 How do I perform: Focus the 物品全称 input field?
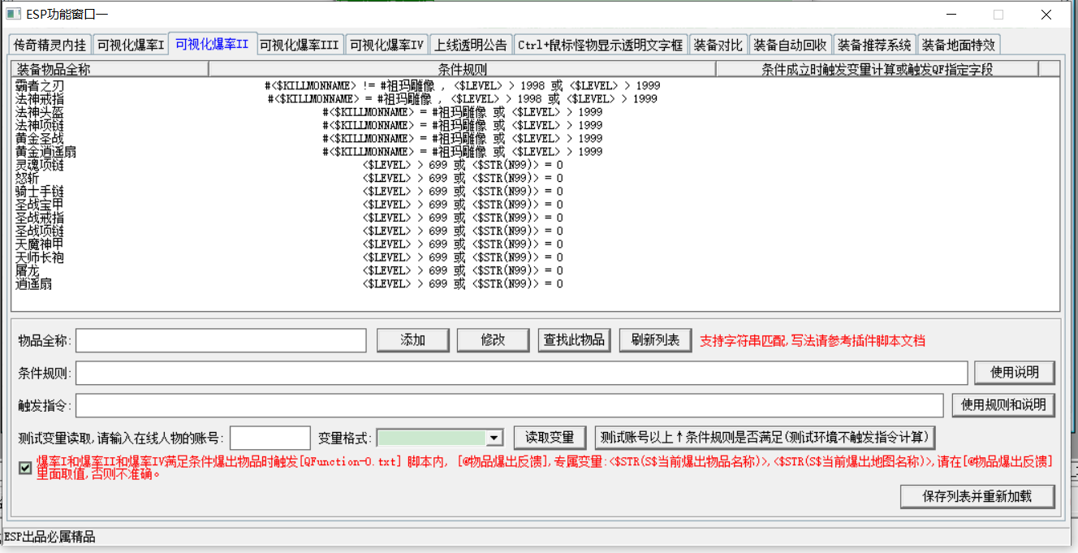click(x=222, y=340)
